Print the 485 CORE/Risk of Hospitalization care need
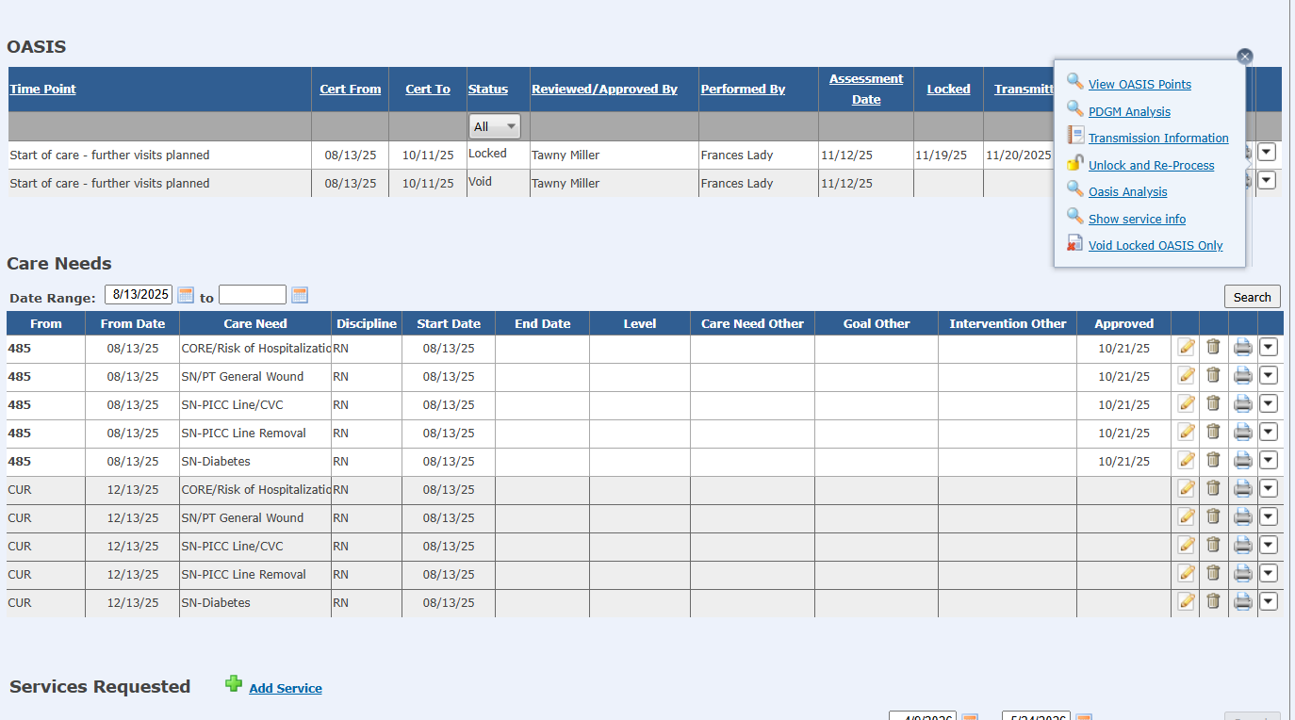 click(x=1243, y=348)
